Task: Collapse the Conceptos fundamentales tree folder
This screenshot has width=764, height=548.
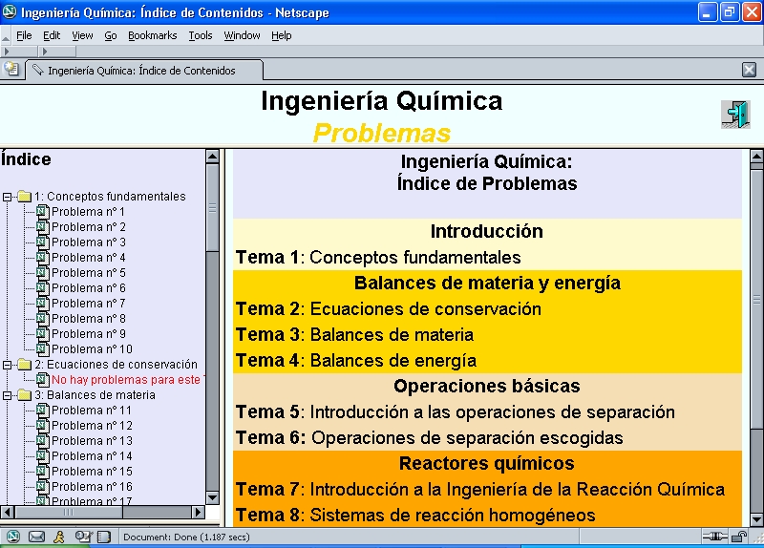Action: pyautogui.click(x=8, y=197)
